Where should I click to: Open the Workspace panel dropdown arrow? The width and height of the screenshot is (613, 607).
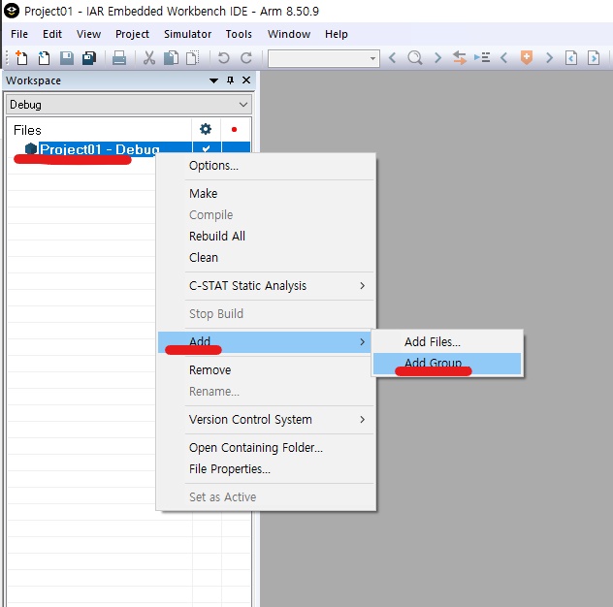tap(213, 80)
